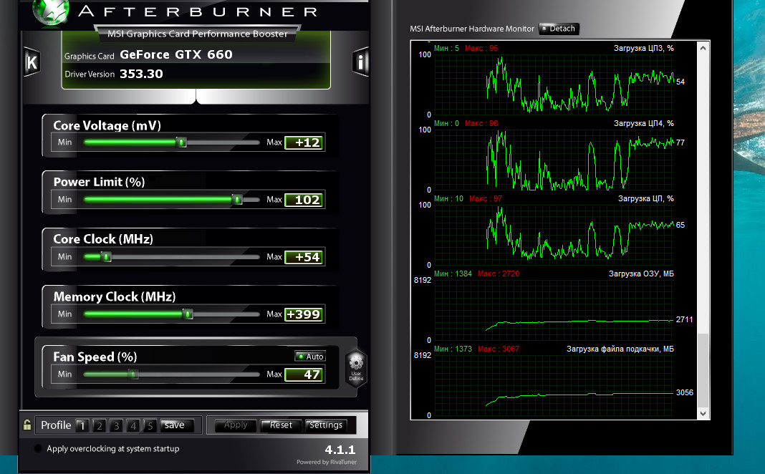
Task: Detach the Hardware Monitor window
Action: (559, 29)
